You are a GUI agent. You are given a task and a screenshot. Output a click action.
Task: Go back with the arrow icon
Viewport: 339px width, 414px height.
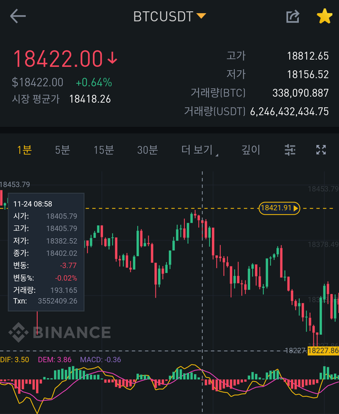coord(18,16)
